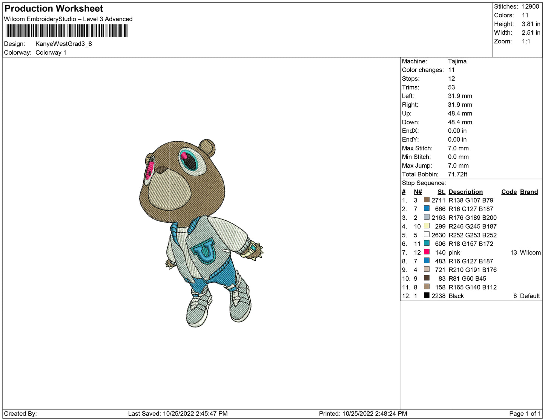Click the "EndY:" label

pyautogui.click(x=410, y=139)
